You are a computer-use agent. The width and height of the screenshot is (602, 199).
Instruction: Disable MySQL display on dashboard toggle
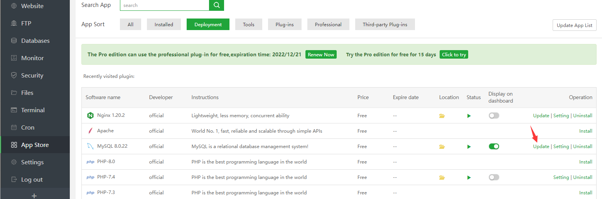494,146
